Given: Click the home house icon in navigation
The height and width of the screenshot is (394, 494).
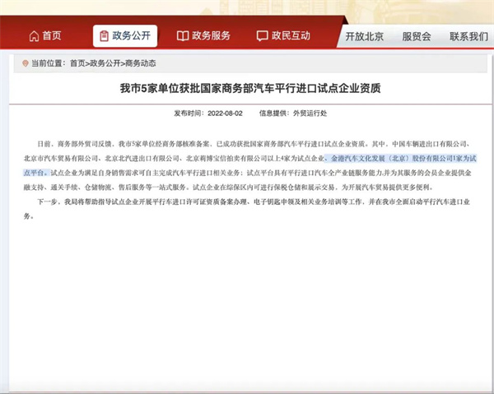Looking at the screenshot, I should (x=34, y=36).
